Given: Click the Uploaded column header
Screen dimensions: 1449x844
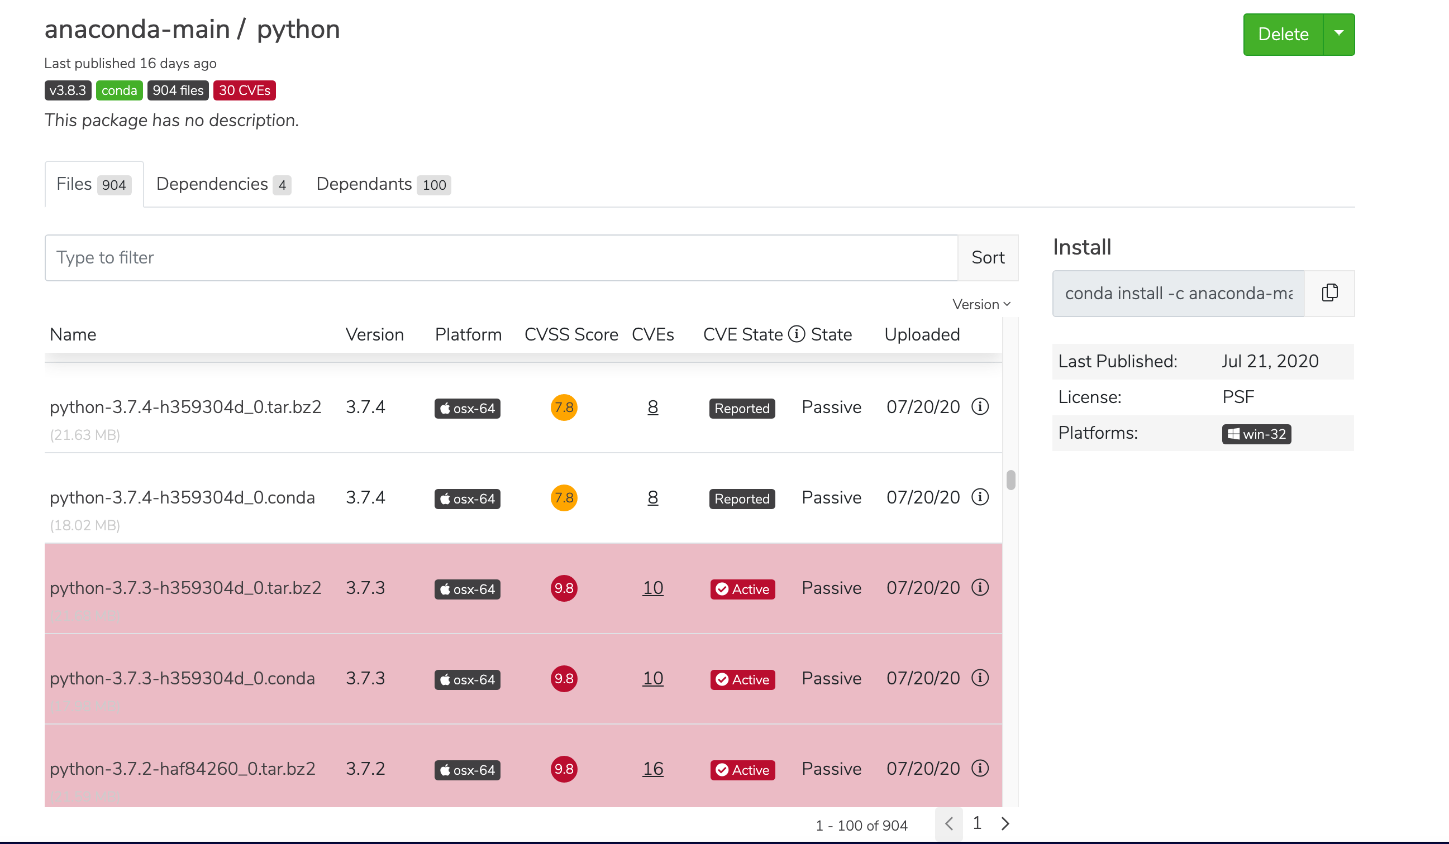Looking at the screenshot, I should click(x=922, y=334).
